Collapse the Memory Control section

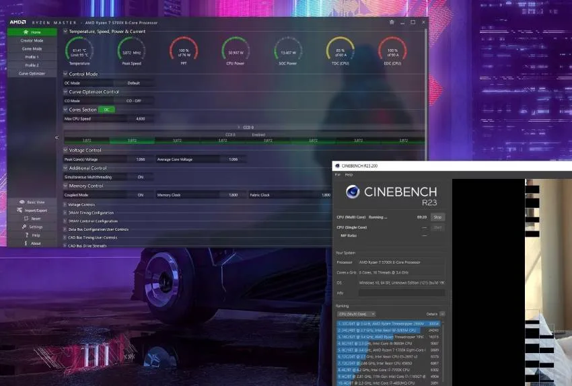pos(65,186)
